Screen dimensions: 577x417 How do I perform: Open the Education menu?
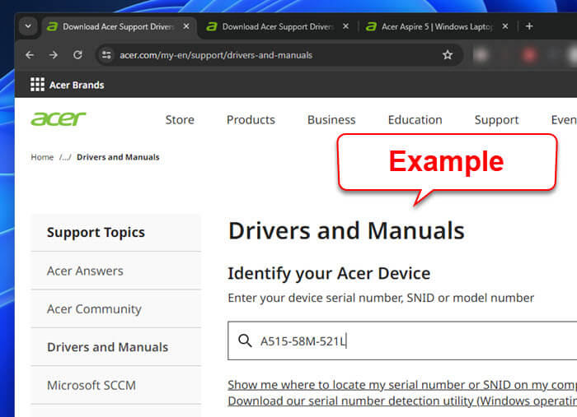pos(415,119)
